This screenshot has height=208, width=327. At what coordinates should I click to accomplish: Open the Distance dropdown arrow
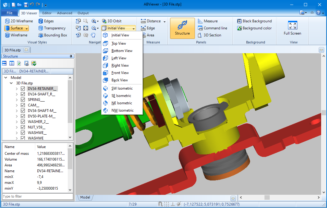click(165, 21)
